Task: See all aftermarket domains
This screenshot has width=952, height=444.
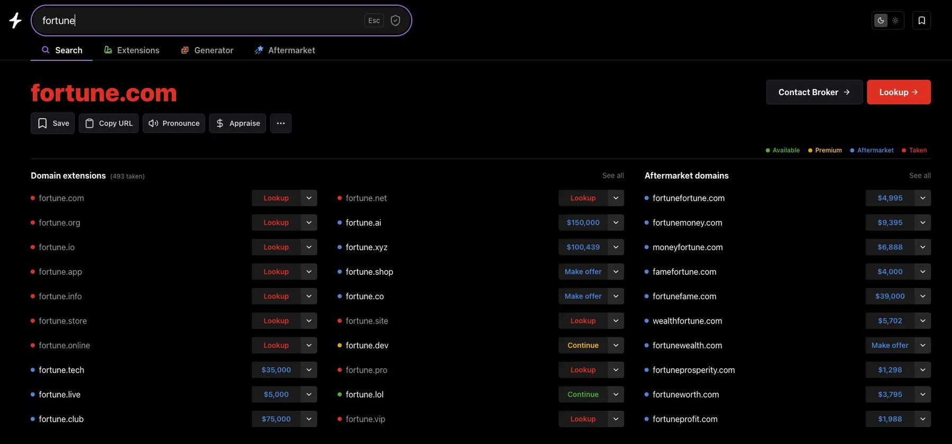Action: click(x=920, y=175)
